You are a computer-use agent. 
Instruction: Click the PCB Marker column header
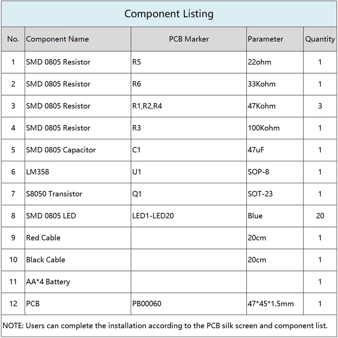click(189, 39)
